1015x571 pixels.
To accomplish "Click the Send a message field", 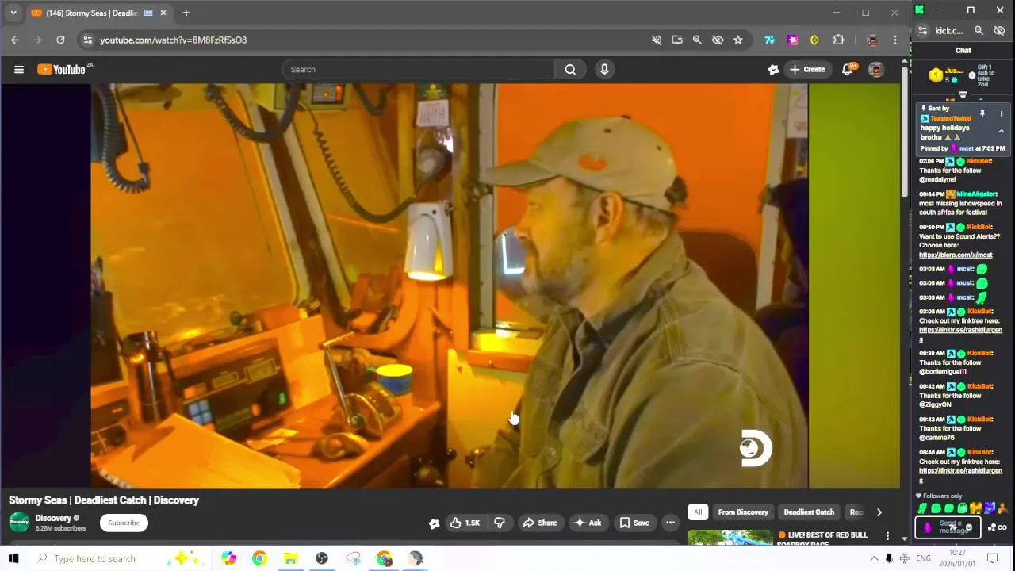I will [948, 527].
